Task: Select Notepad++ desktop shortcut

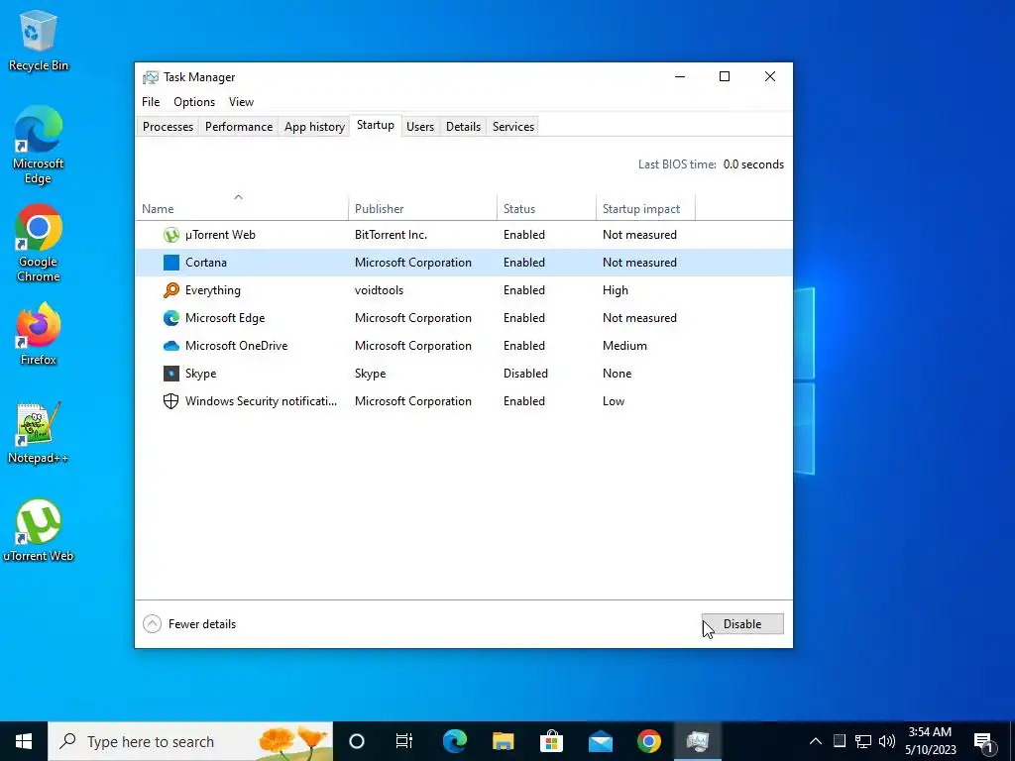Action: tap(39, 433)
